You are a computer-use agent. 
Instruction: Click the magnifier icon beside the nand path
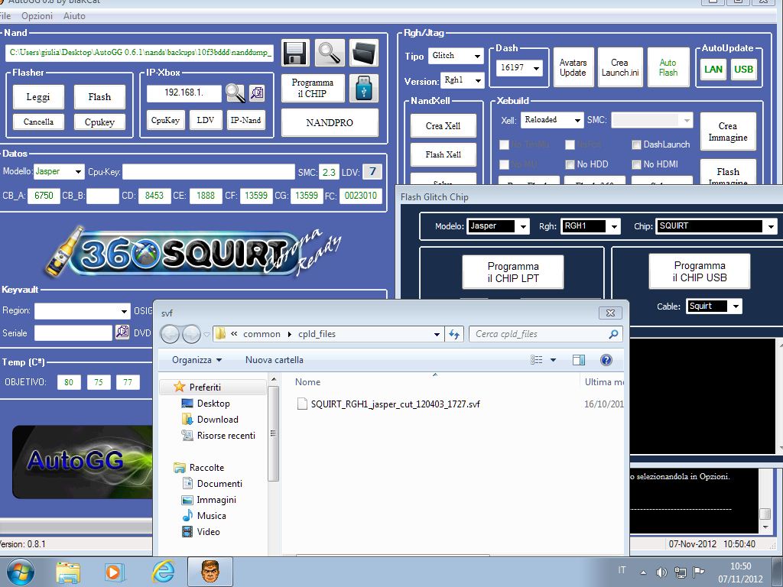[330, 53]
